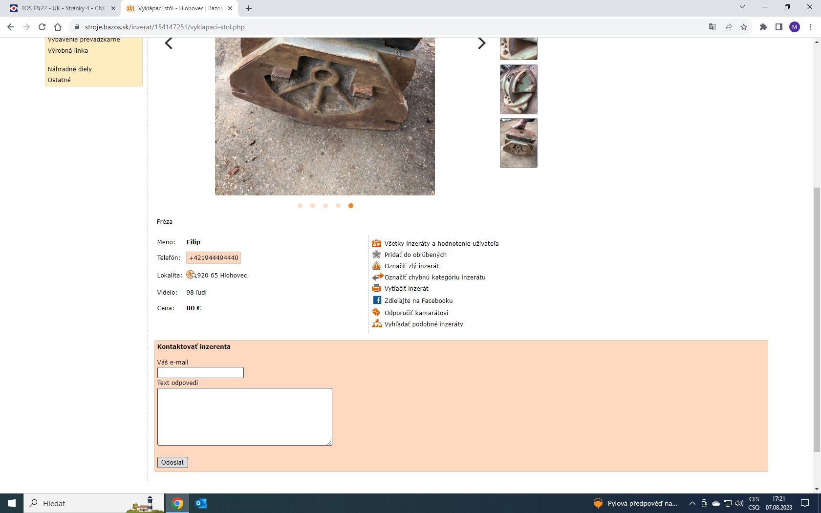
Task: Click the Váš e-mail input field
Action: (x=200, y=372)
